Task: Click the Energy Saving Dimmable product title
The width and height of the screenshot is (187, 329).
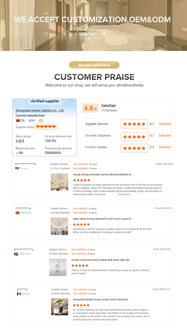Action: click(x=103, y=174)
